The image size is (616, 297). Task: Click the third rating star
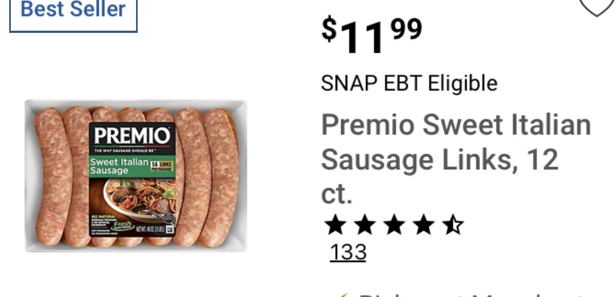395,226
